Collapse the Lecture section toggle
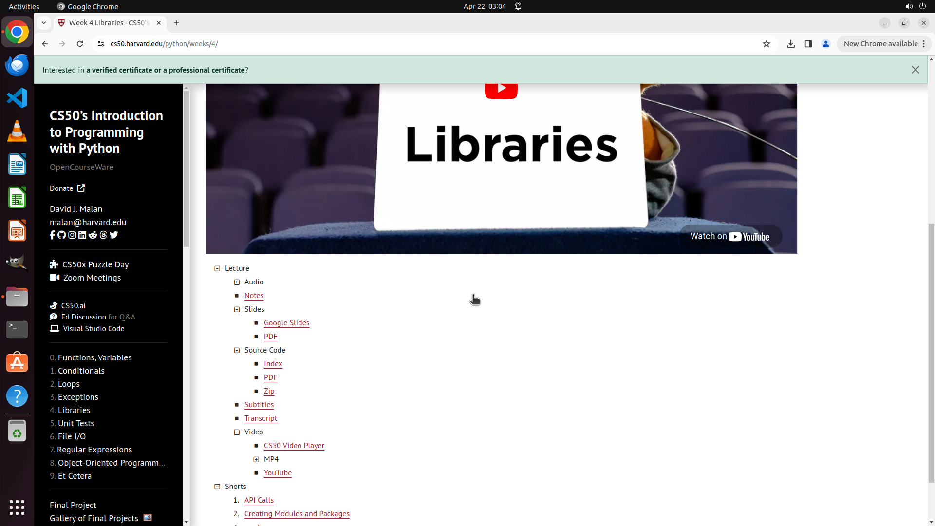The image size is (935, 526). [217, 269]
